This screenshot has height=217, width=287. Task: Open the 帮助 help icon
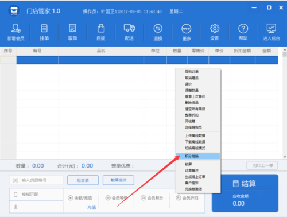[243, 29]
